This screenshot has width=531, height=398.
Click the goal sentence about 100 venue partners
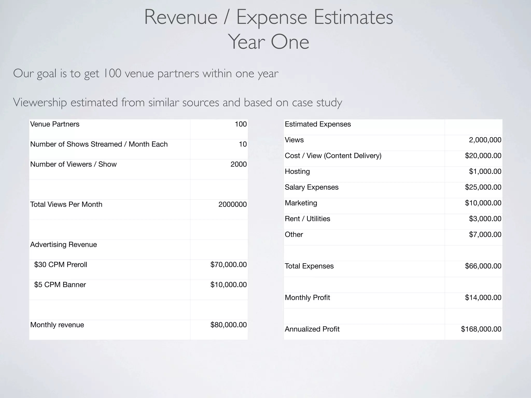146,74
